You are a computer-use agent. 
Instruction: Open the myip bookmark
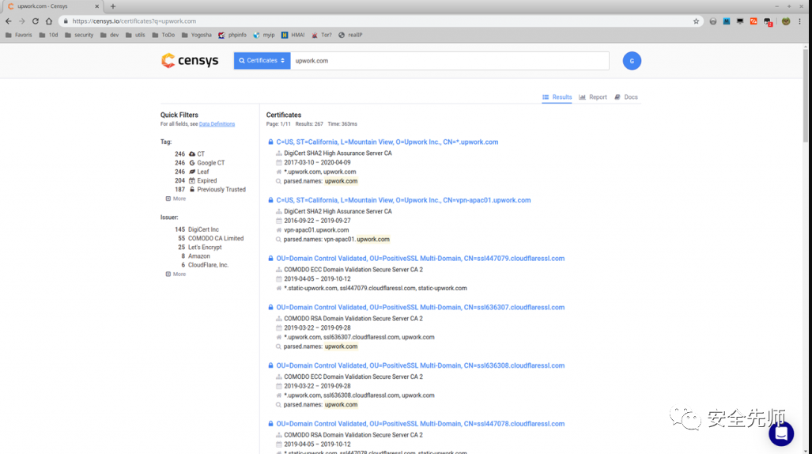pos(264,35)
